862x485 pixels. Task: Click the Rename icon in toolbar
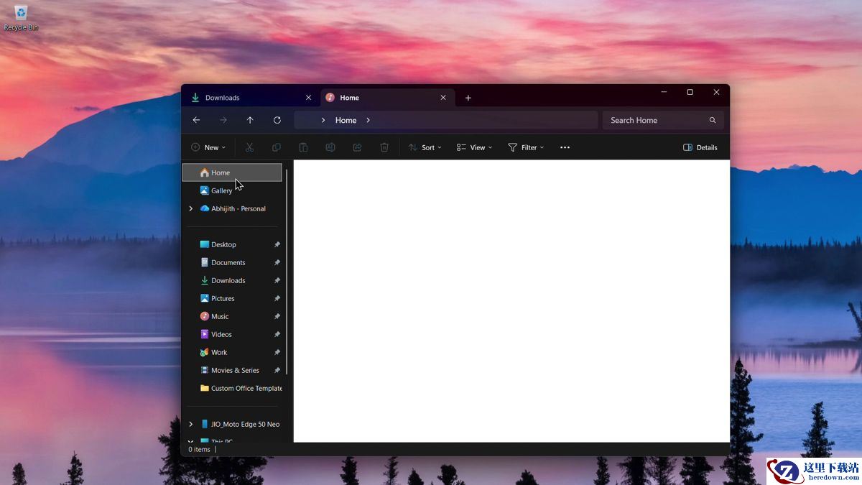pyautogui.click(x=330, y=147)
